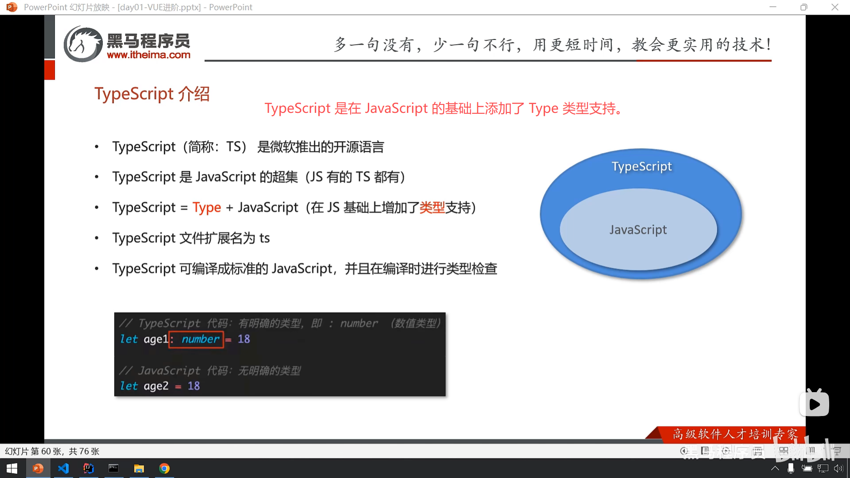850x478 pixels.
Task: Open IntelliJ IDEA from taskbar
Action: [x=89, y=468]
